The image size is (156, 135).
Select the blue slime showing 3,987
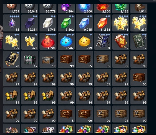coord(66,41)
